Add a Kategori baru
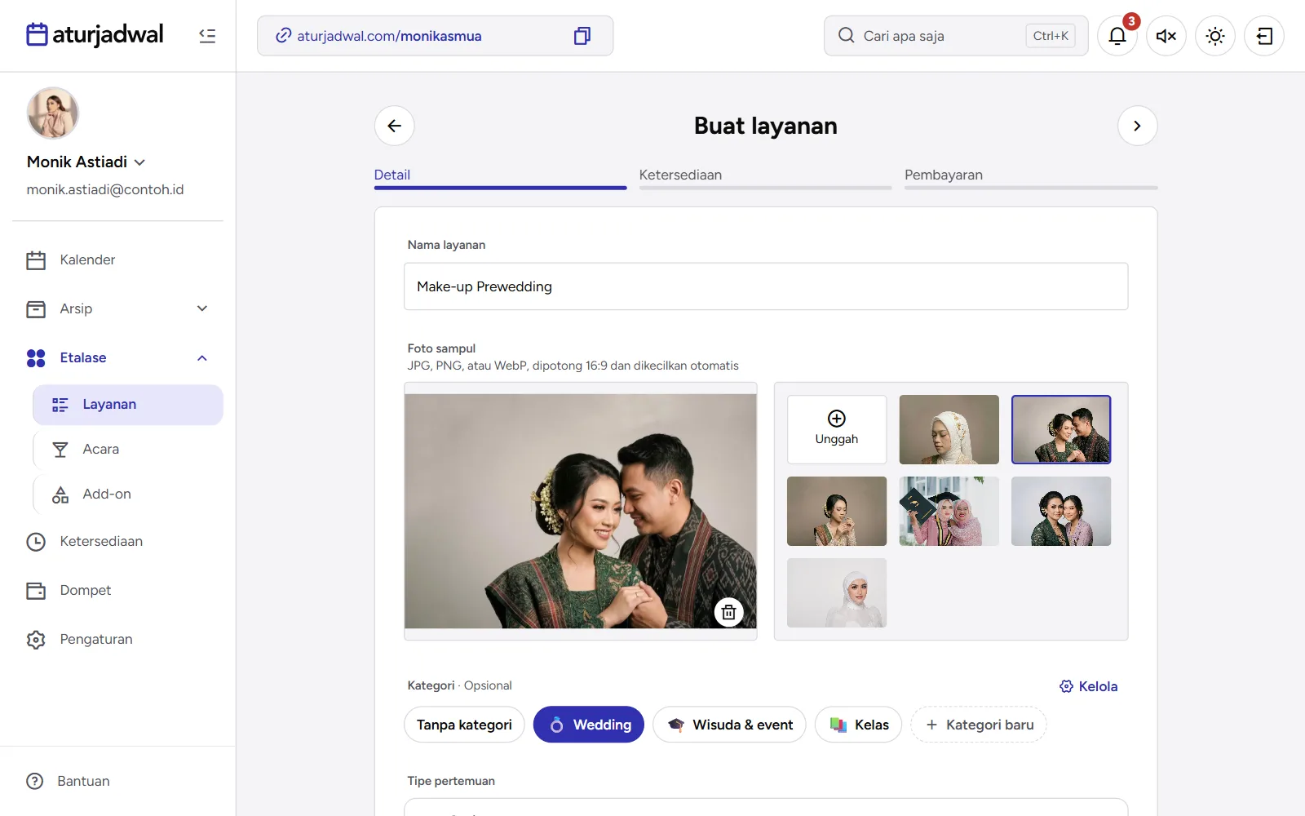This screenshot has height=816, width=1305. click(979, 725)
